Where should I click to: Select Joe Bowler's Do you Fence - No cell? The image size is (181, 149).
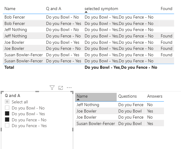[x=63, y=49]
